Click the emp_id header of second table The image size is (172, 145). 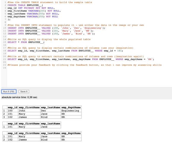tap(13, 124)
